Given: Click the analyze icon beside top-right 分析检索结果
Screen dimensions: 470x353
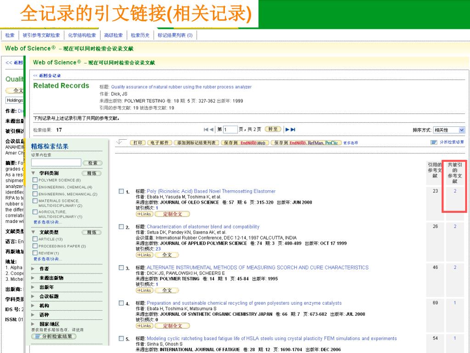Looking at the screenshot, I should click(x=434, y=142).
